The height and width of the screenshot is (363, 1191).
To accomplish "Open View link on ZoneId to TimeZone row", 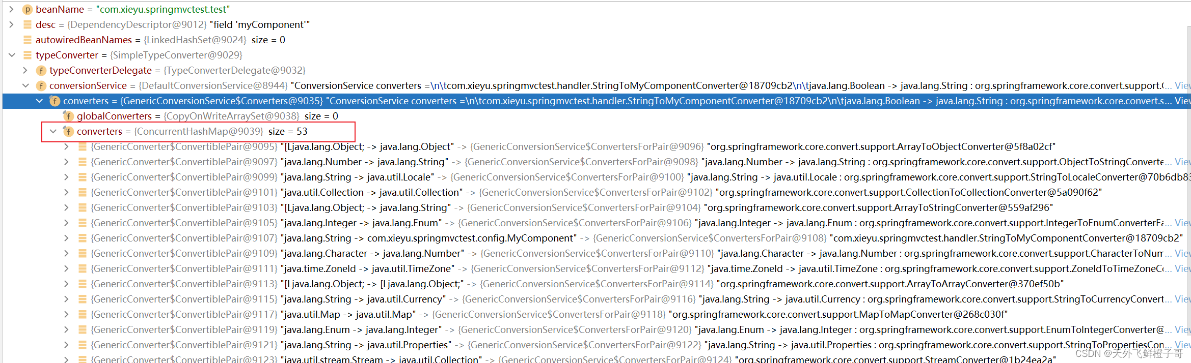I will coord(1183,268).
